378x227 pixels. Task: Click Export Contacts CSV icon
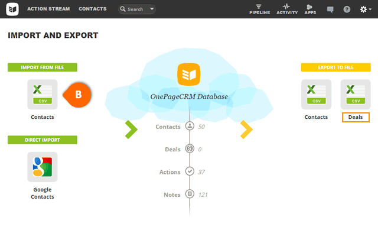pos(317,95)
